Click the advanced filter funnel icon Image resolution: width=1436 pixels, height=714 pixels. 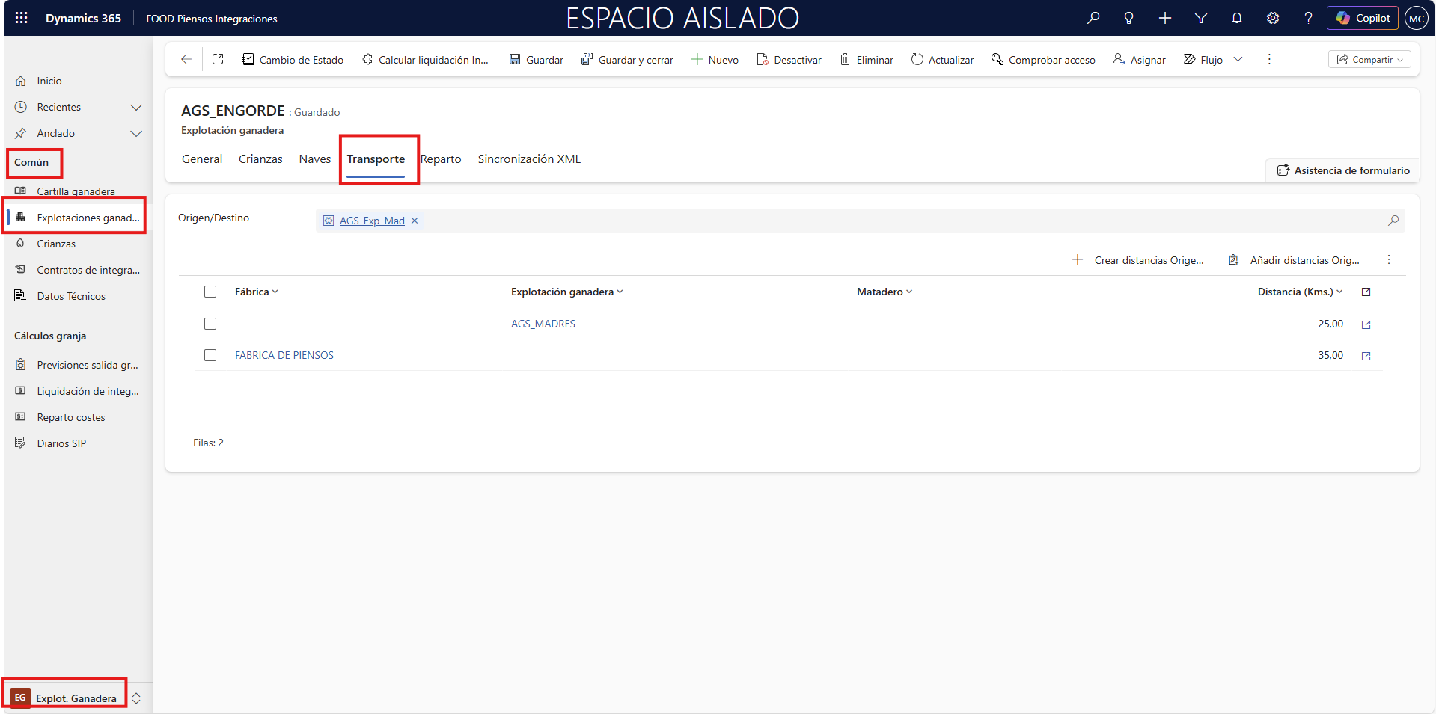1201,18
